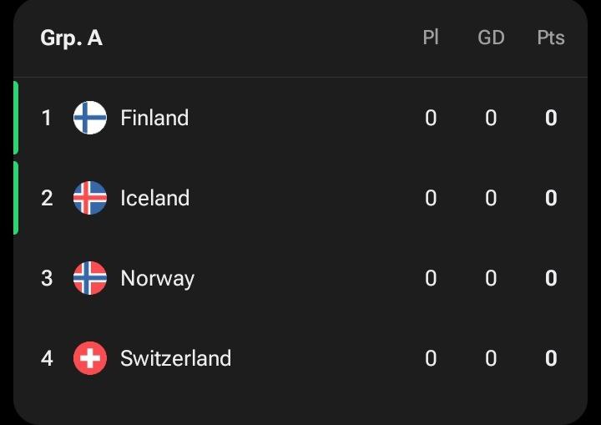The image size is (601, 425).
Task: Open the Finland team name
Action: point(154,118)
